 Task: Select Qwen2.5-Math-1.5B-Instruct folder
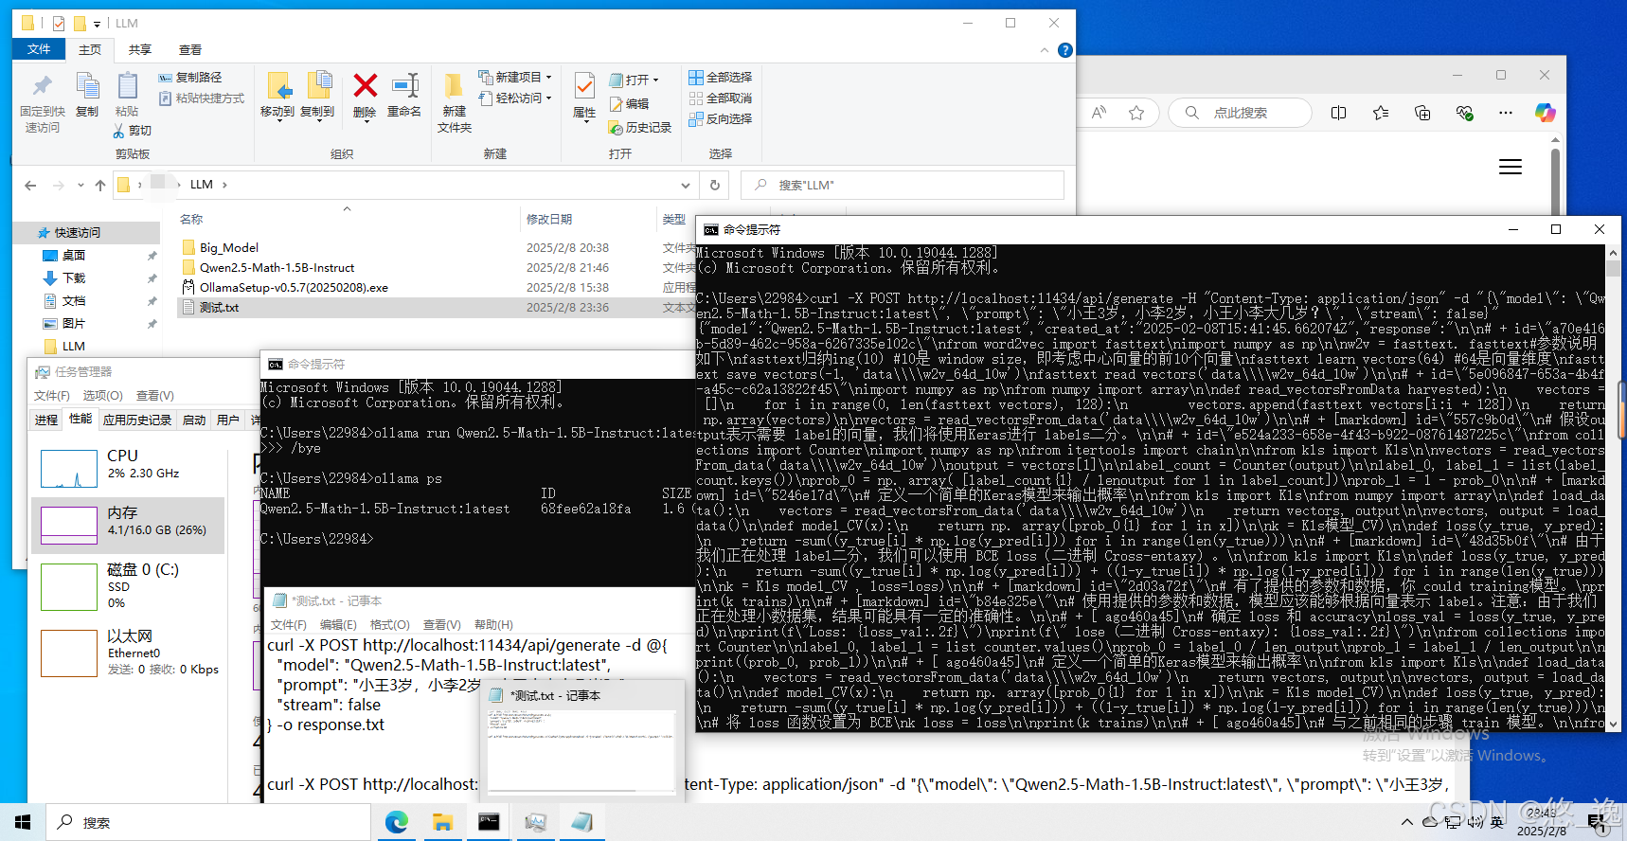277,268
